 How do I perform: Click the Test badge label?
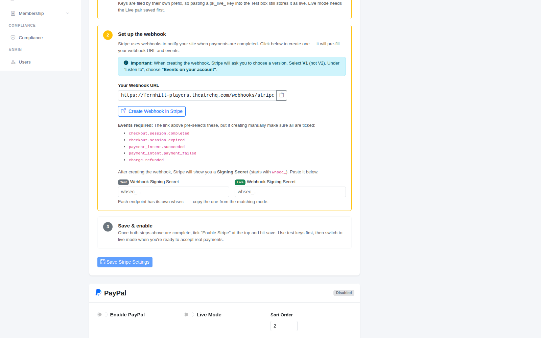tap(123, 182)
